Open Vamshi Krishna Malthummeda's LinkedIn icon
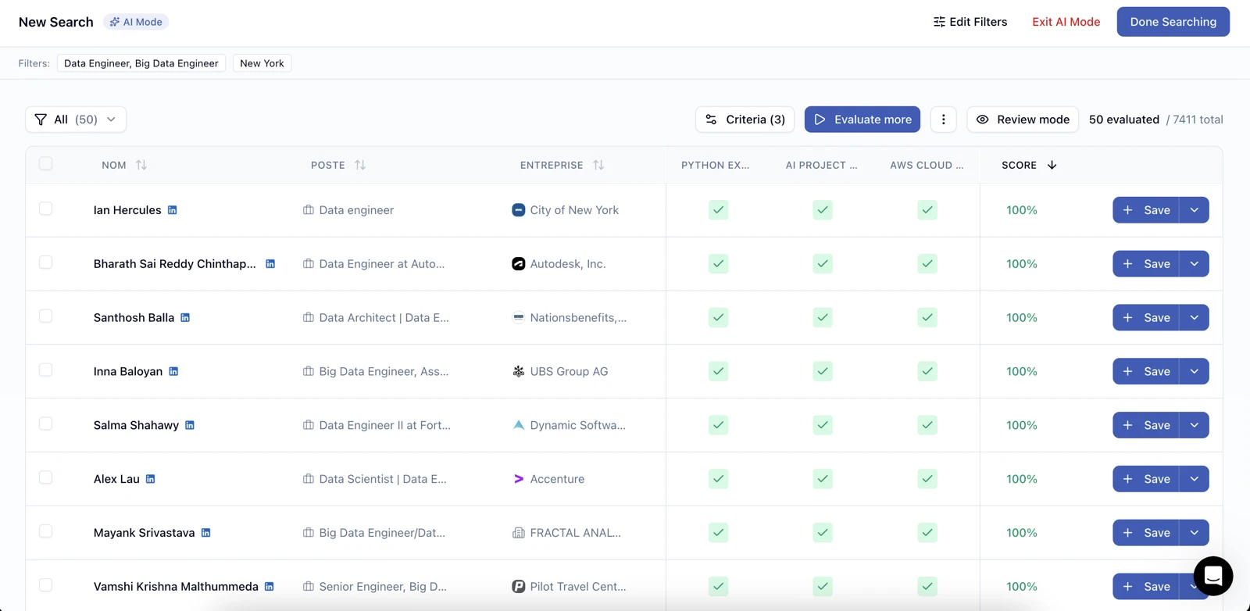The height and width of the screenshot is (611, 1250). click(270, 587)
